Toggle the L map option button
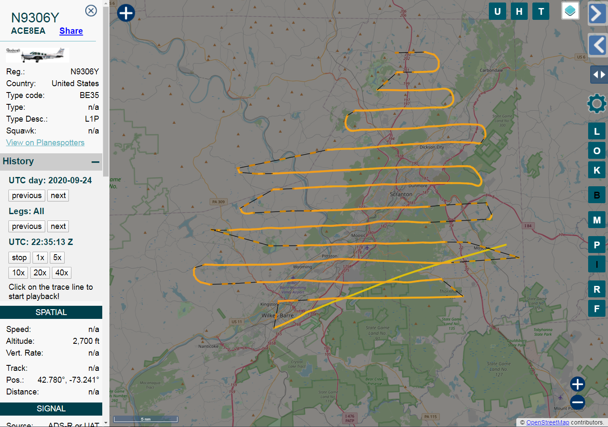Screen dimensions: 608x427 click(x=597, y=131)
